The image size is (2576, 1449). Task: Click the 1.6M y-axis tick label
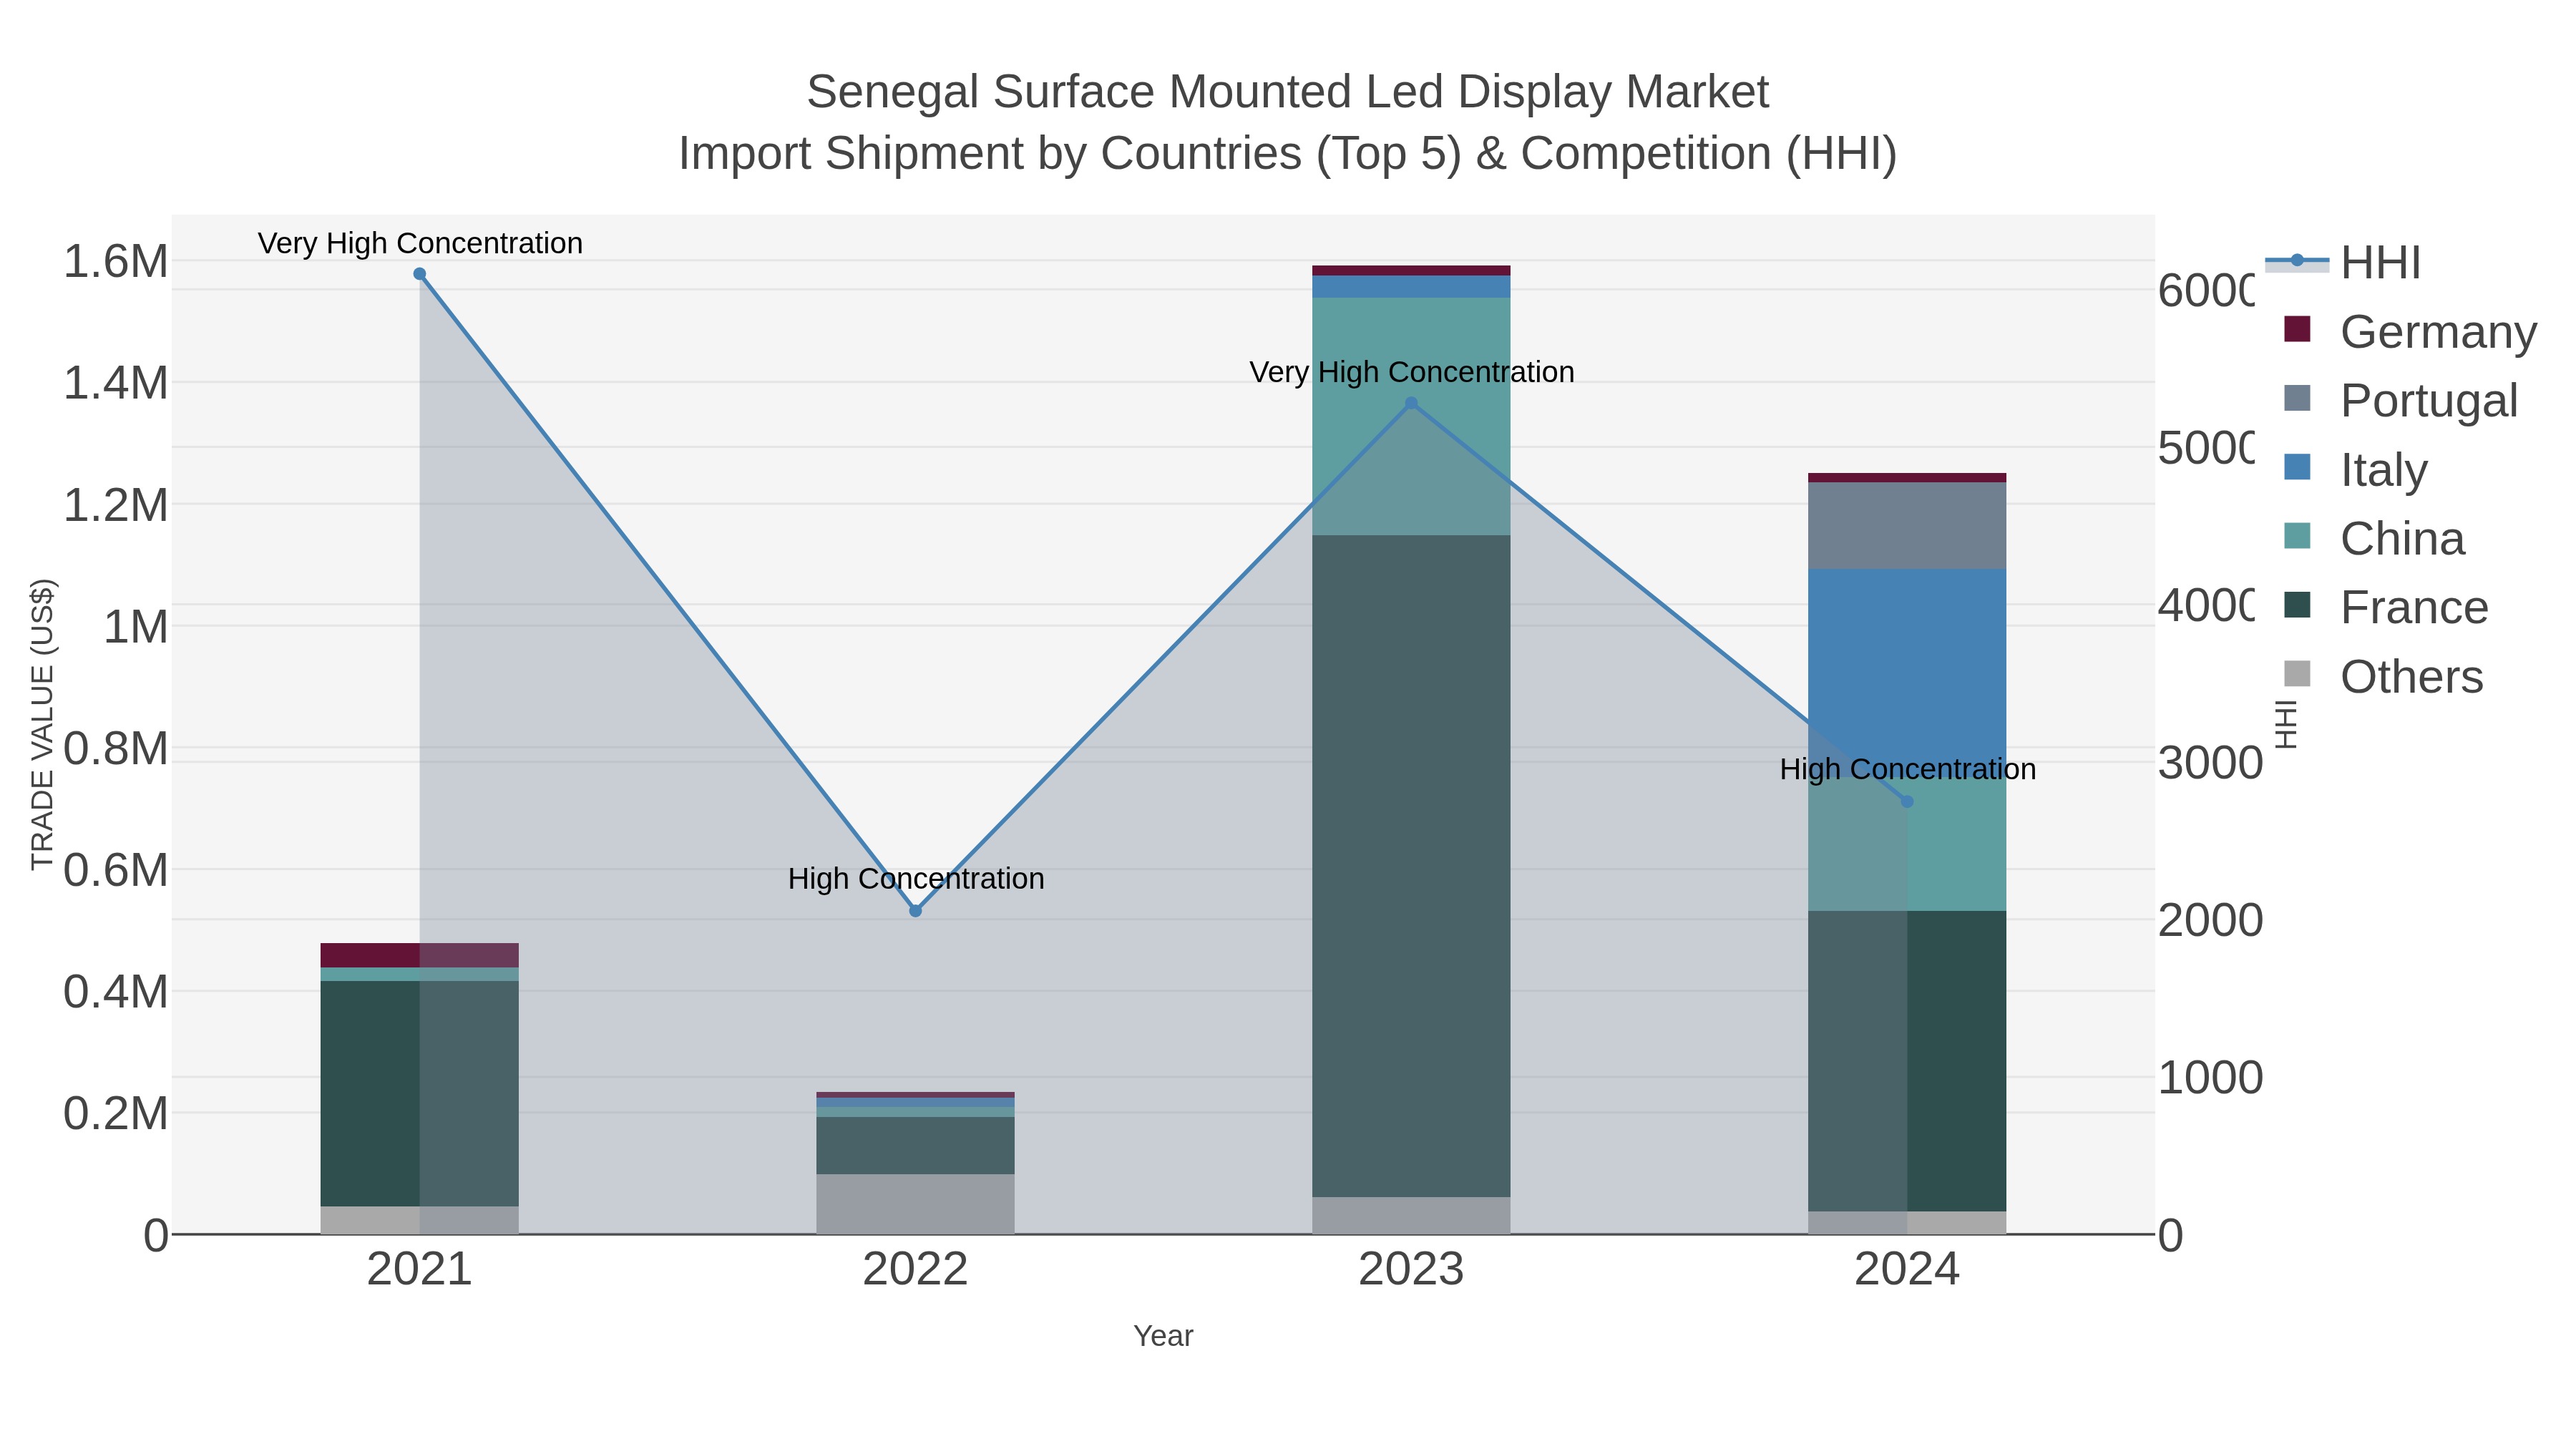(x=116, y=262)
